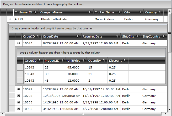This screenshot has height=116, width=172.
Task: Expand order 10692 row
Action: pyautogui.click(x=18, y=89)
